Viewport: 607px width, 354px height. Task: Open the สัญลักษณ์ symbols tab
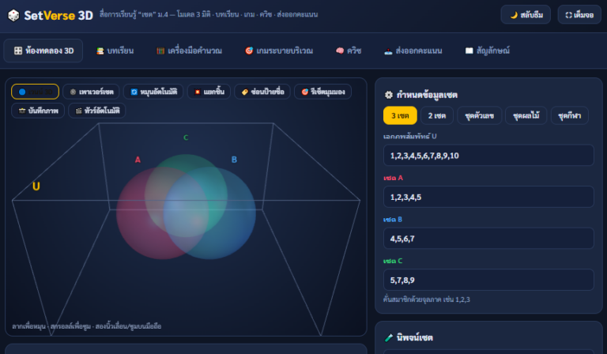coord(488,51)
